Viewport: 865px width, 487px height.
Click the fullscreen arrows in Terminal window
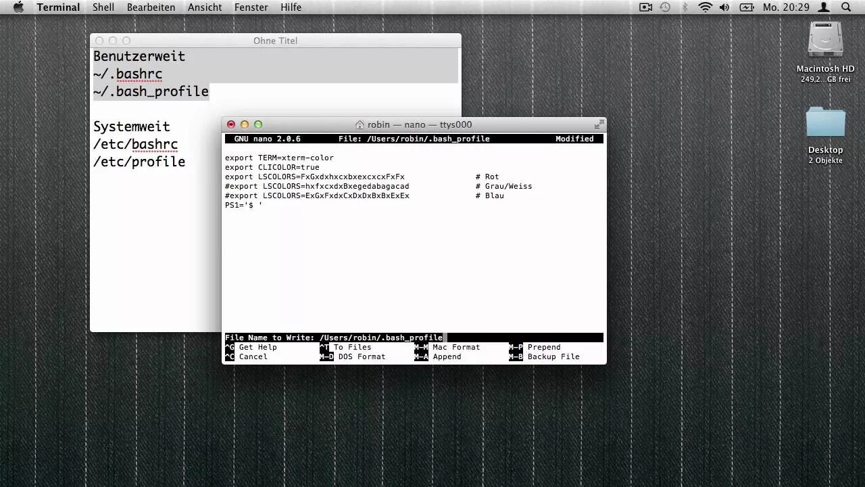[599, 124]
